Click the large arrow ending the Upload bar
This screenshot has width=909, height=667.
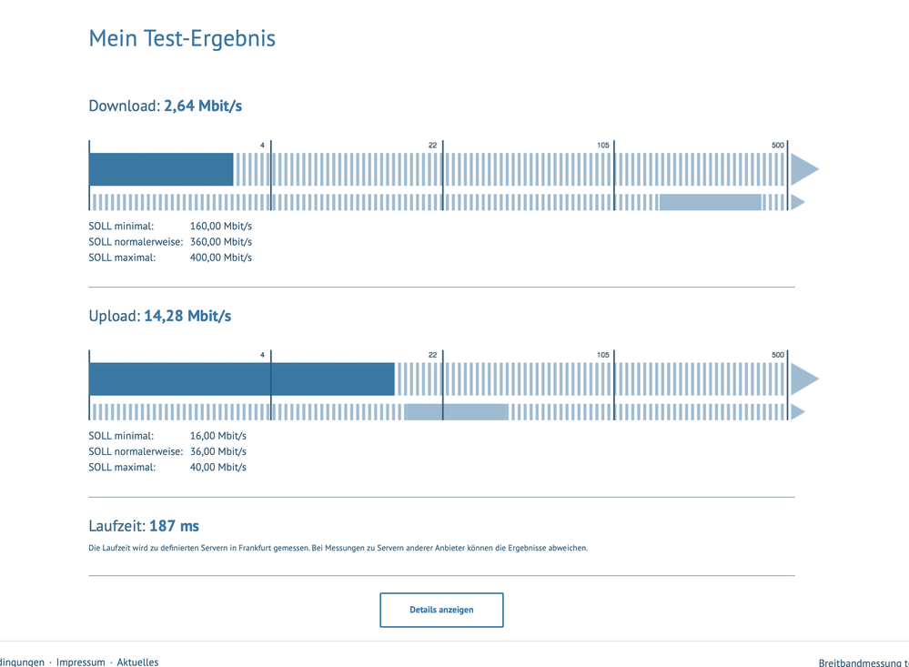pos(803,379)
